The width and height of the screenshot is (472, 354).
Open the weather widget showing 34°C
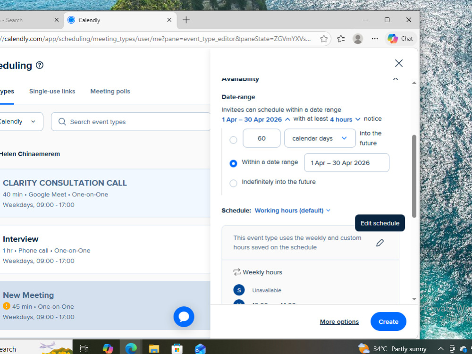[x=393, y=349]
